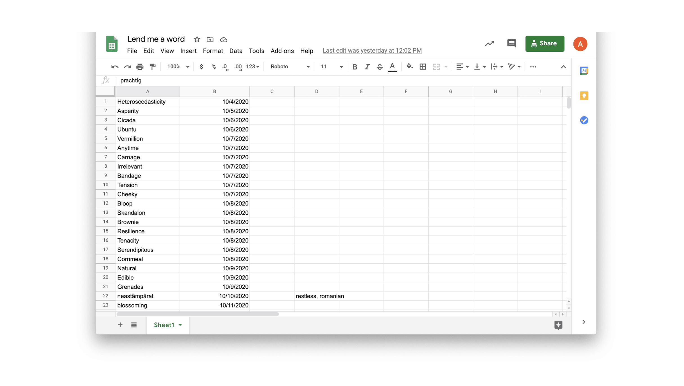Select column A header
The width and height of the screenshot is (684, 386).
click(147, 91)
